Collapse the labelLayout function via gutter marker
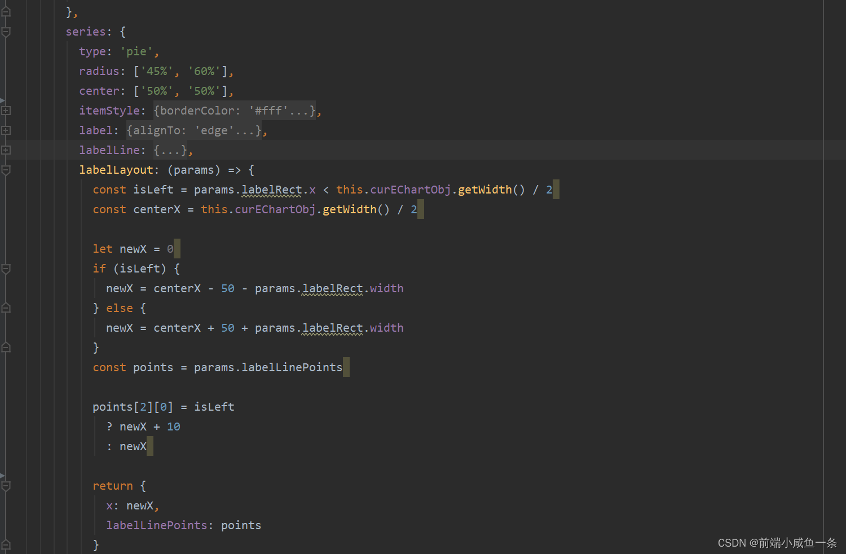Image resolution: width=846 pixels, height=554 pixels. point(6,170)
